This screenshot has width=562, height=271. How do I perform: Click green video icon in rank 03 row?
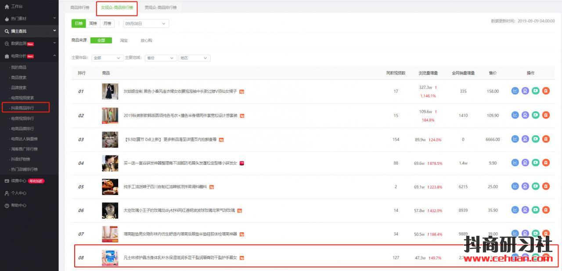535,139
